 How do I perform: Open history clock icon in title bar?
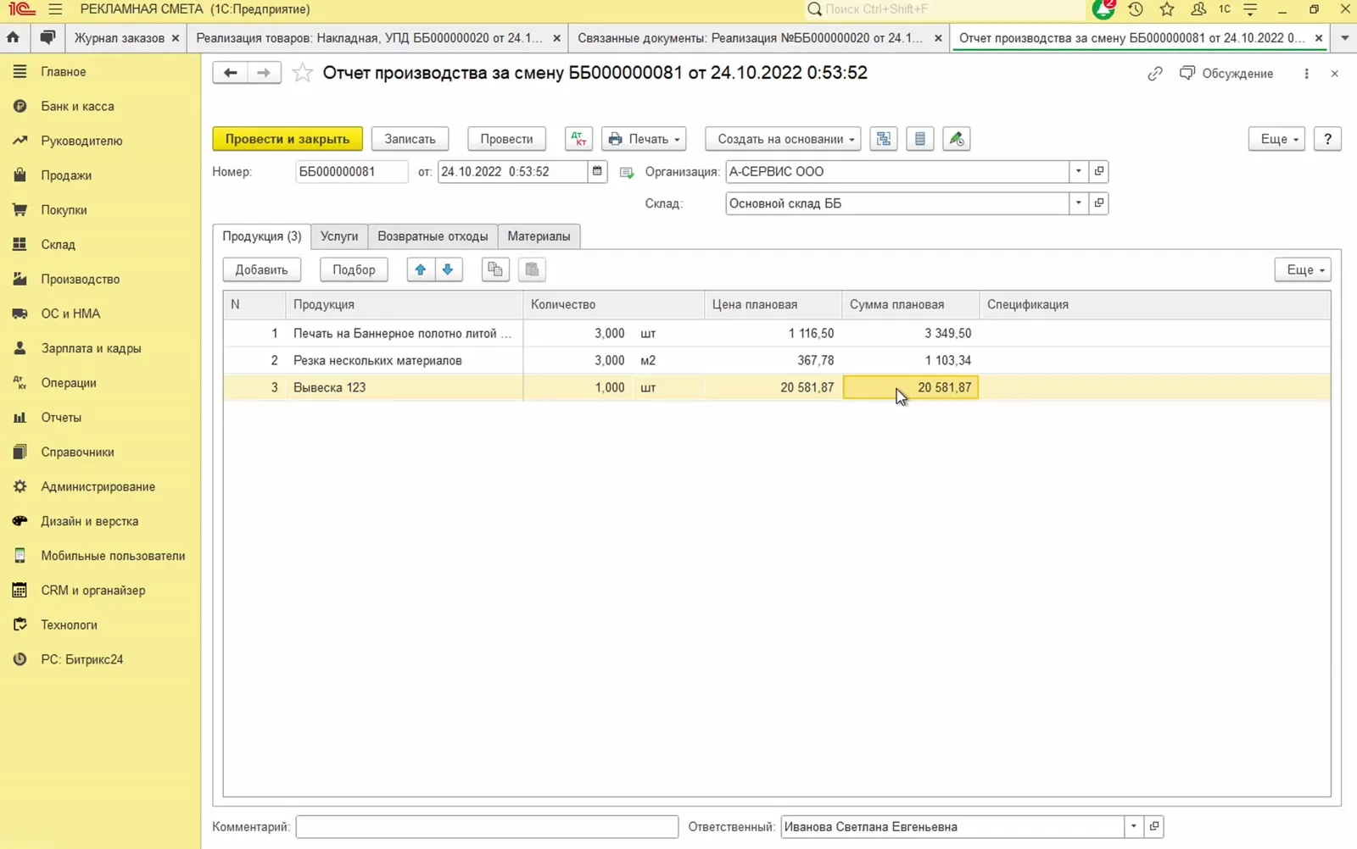tap(1136, 9)
